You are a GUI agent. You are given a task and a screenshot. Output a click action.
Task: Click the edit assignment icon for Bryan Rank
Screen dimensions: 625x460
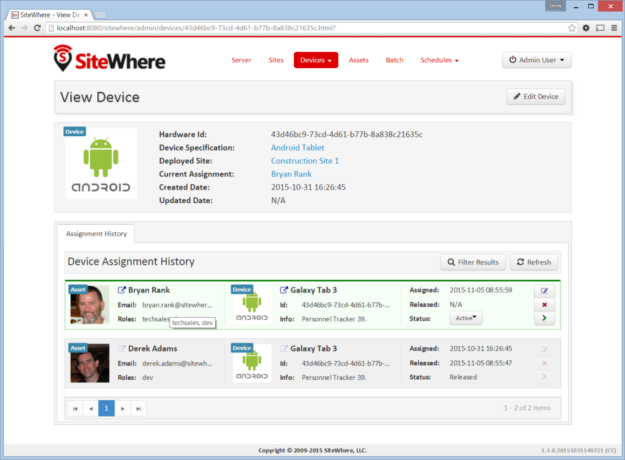point(544,291)
